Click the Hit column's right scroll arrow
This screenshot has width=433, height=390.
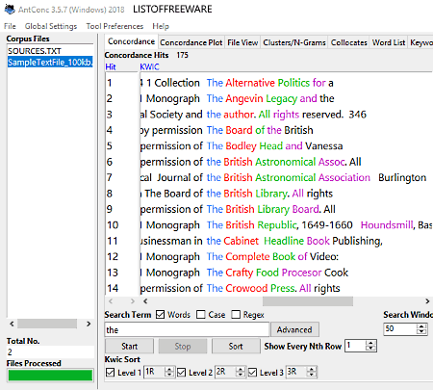coord(133,301)
